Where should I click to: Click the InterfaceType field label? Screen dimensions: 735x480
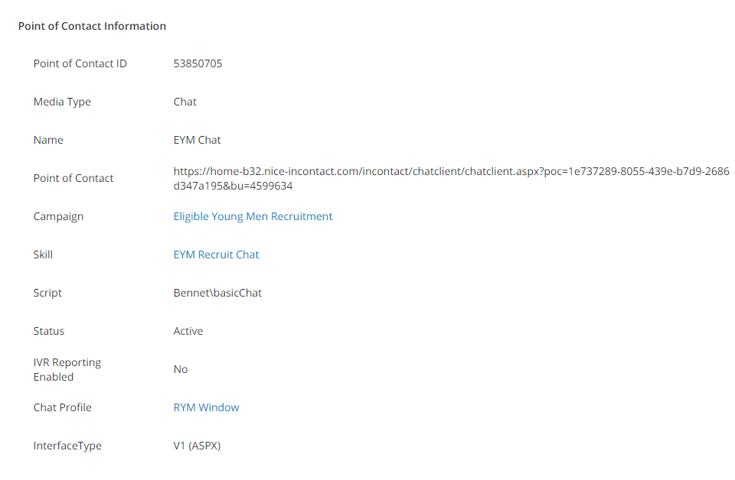click(x=67, y=446)
